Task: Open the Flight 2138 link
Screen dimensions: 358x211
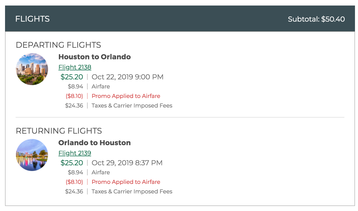Action: [75, 67]
